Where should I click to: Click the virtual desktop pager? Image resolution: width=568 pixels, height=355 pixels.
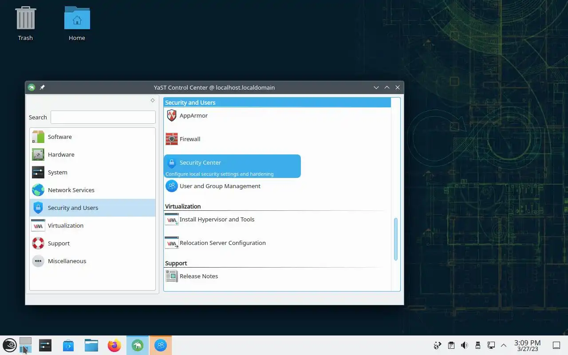(x=26, y=345)
